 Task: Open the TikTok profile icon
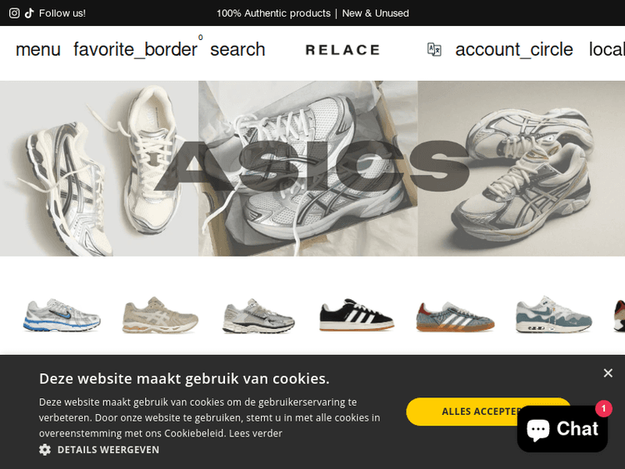pos(29,13)
